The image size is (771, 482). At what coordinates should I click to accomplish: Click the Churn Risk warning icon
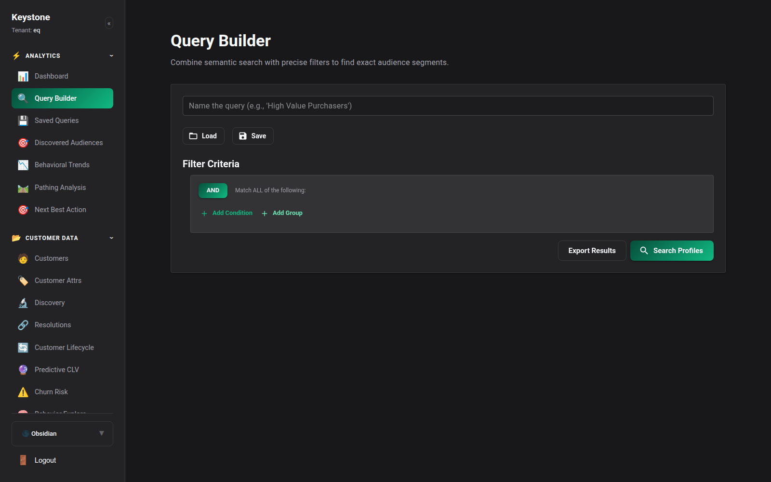[x=23, y=392]
